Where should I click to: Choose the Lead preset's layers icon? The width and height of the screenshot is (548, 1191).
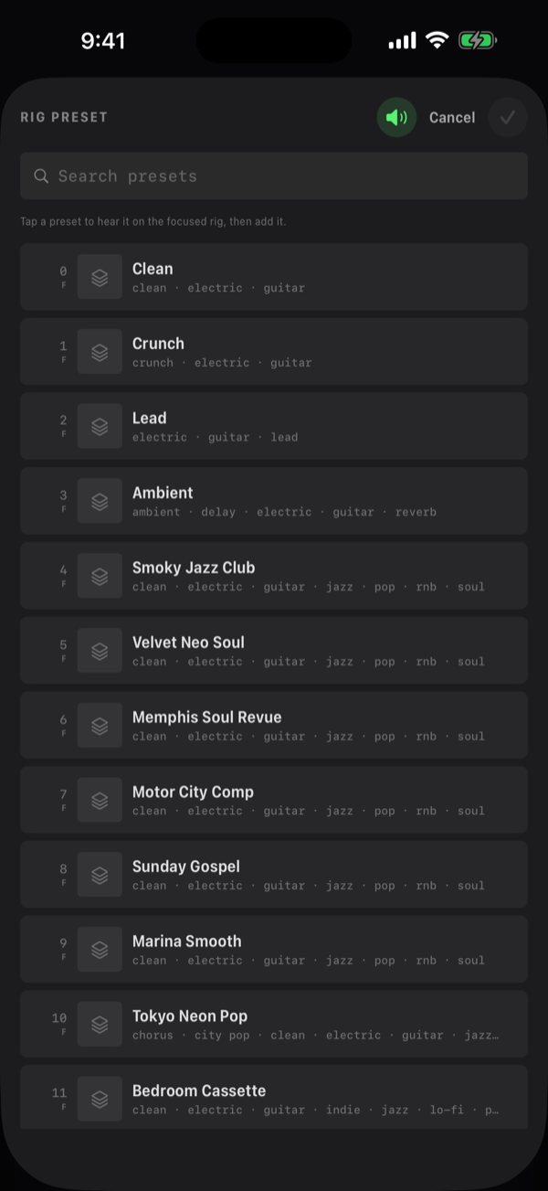[100, 427]
